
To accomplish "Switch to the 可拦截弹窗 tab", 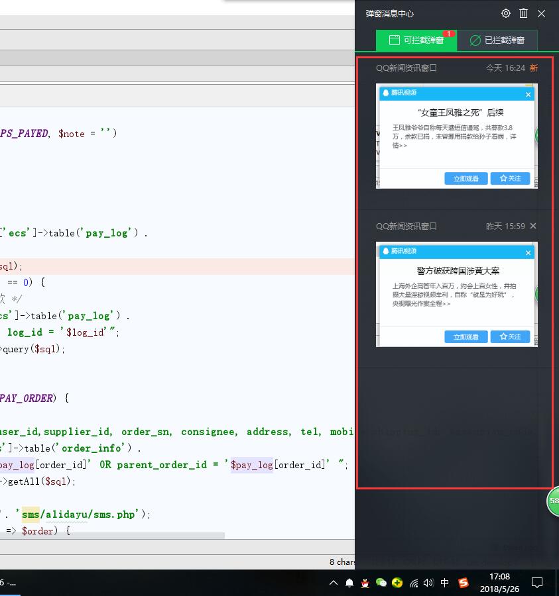I will tap(416, 40).
